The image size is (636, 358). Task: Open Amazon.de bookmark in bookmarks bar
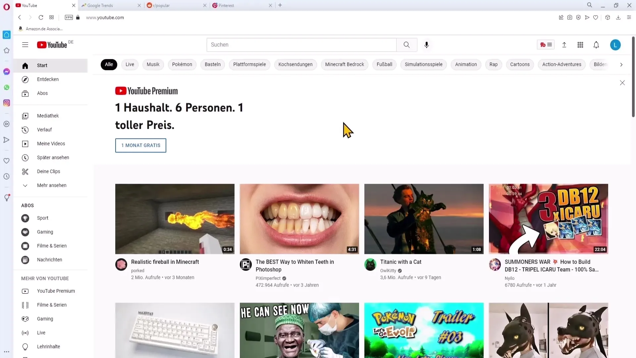[40, 29]
